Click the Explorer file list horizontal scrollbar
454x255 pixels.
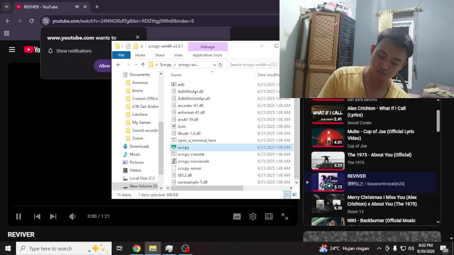(x=207, y=188)
